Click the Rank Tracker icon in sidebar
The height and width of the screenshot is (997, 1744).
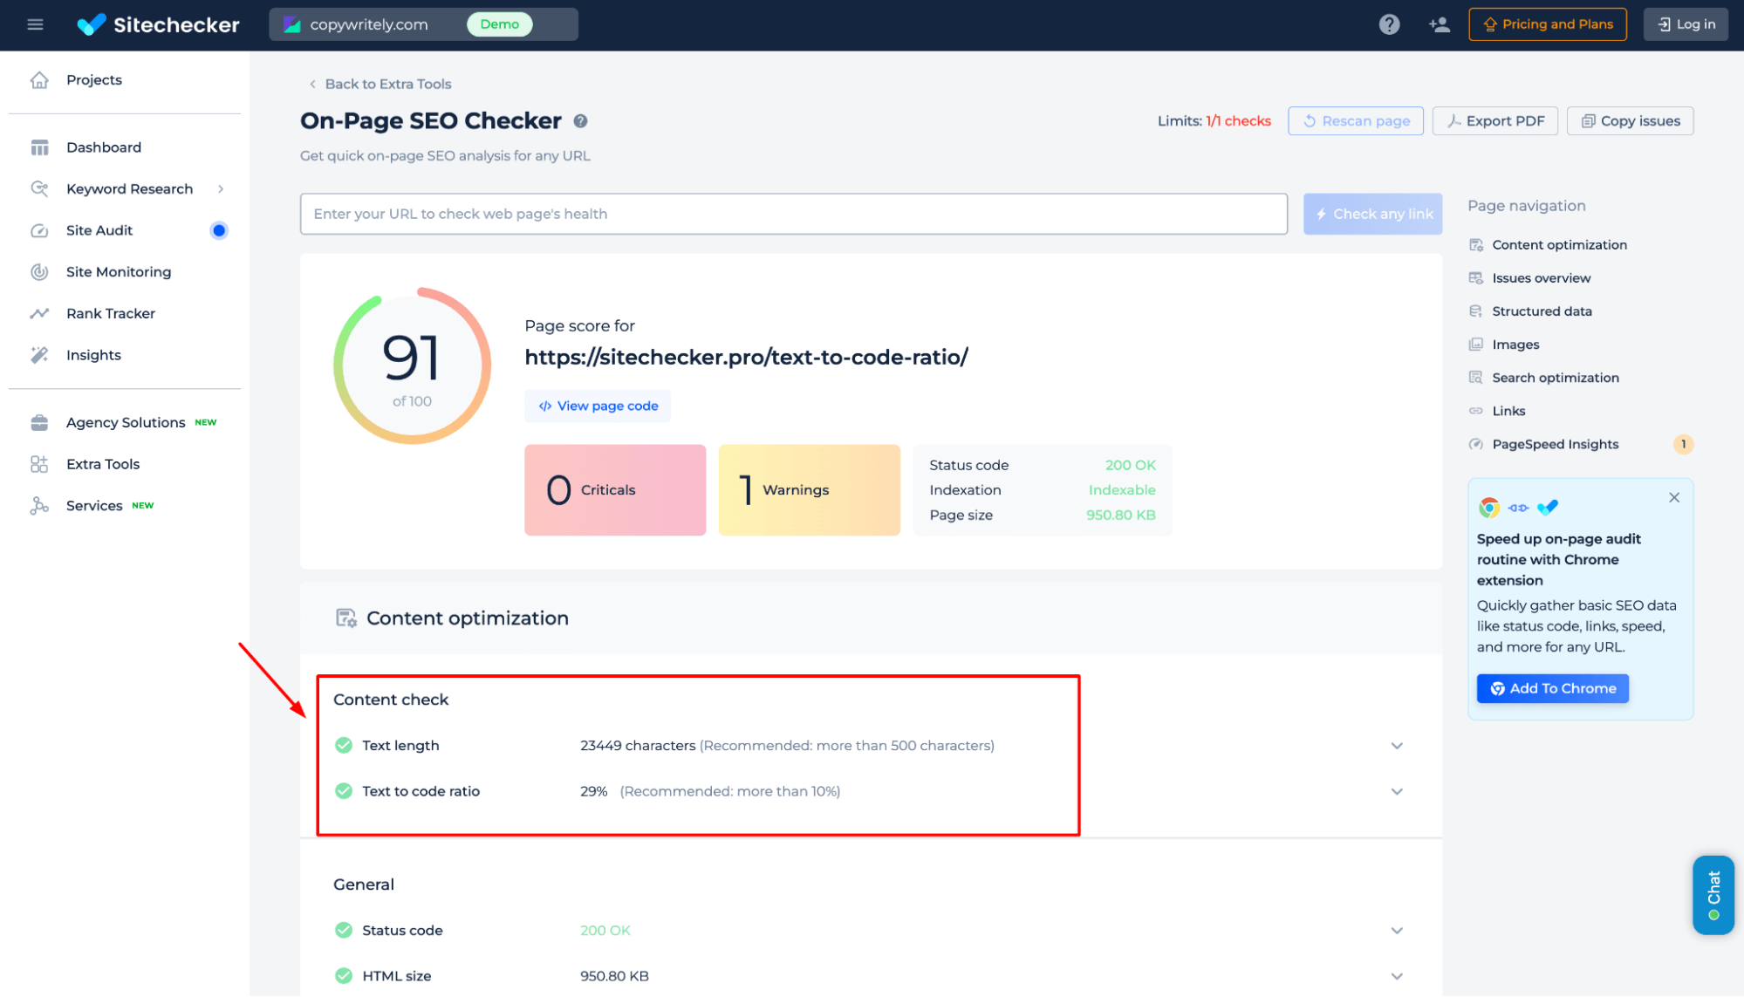pos(39,314)
